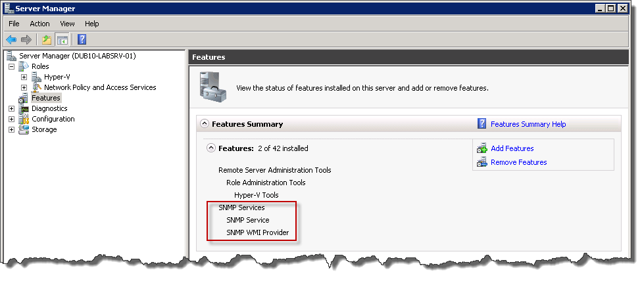
Task: Click the Configuration node icon
Action: click(x=24, y=119)
